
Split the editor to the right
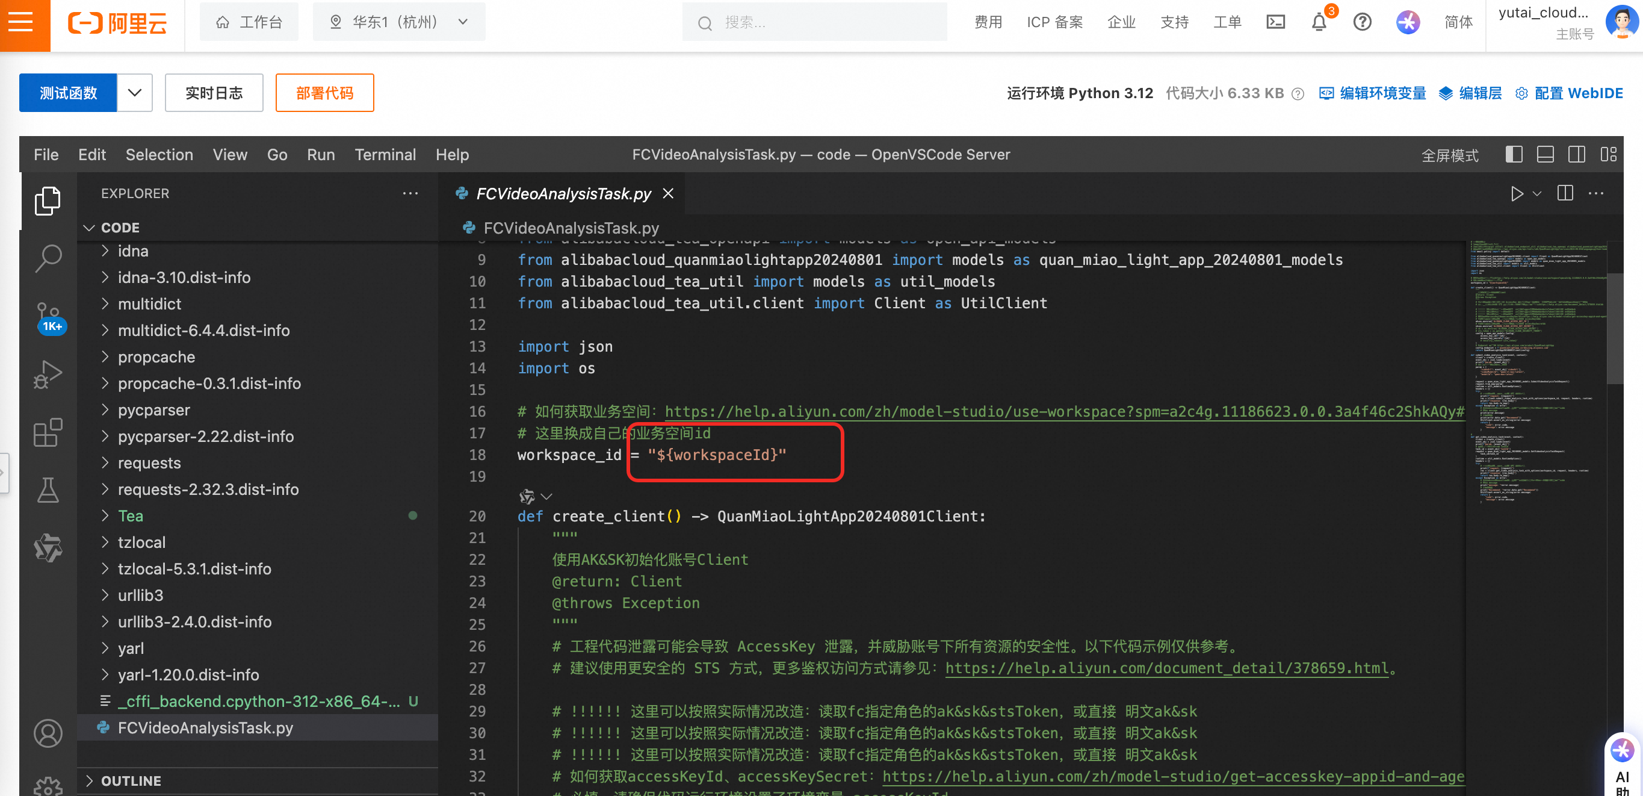[x=1565, y=193]
